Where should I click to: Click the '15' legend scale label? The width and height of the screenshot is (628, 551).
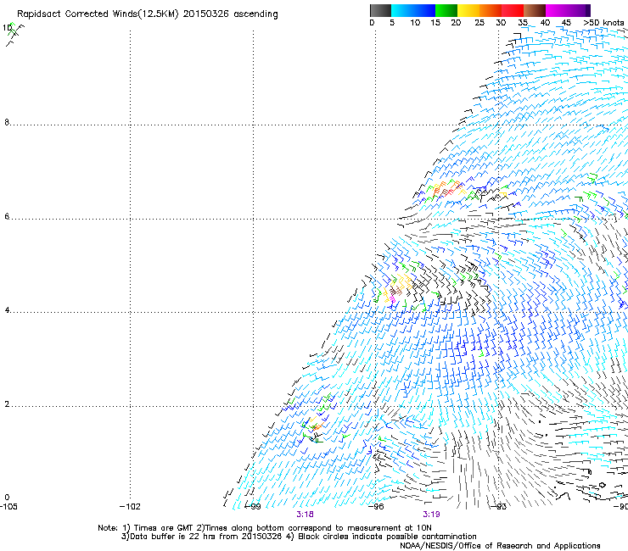click(435, 23)
